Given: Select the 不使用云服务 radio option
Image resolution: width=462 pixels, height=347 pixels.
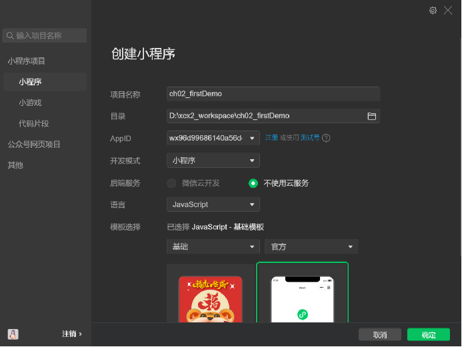Looking at the screenshot, I should point(253,183).
